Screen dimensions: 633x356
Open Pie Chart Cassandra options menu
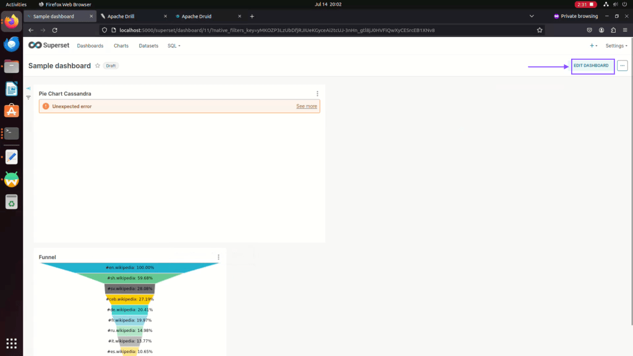coord(317,94)
